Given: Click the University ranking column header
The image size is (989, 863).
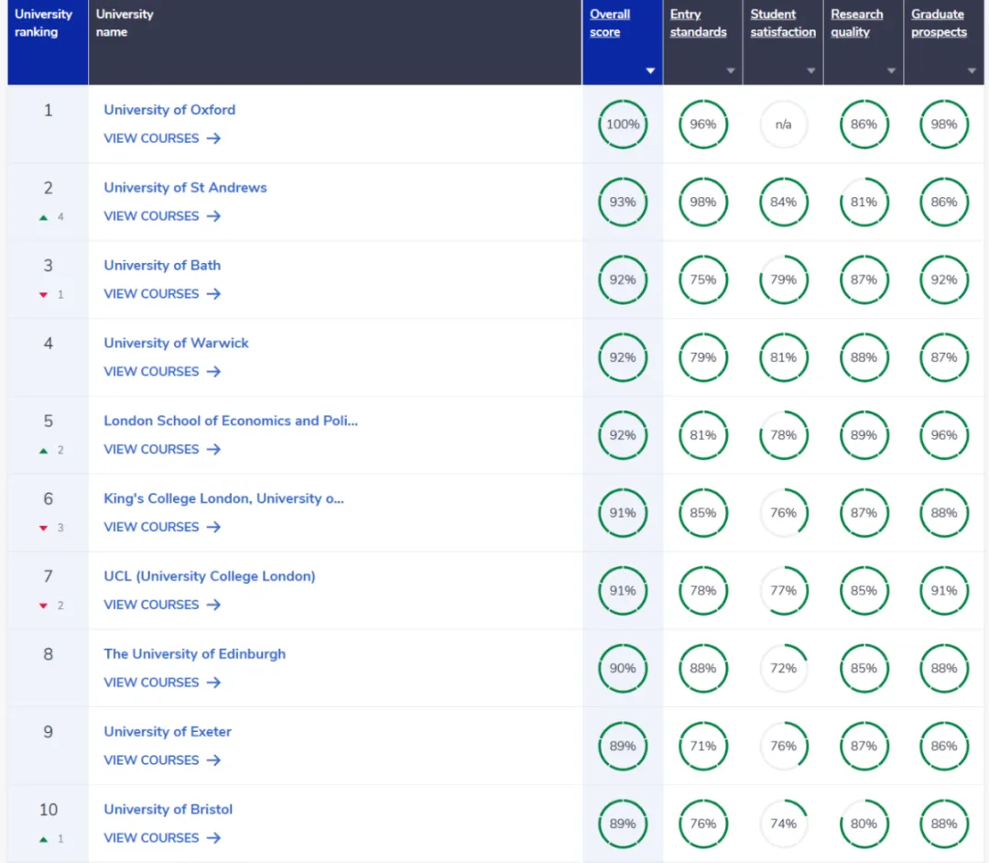Looking at the screenshot, I should point(43,23).
